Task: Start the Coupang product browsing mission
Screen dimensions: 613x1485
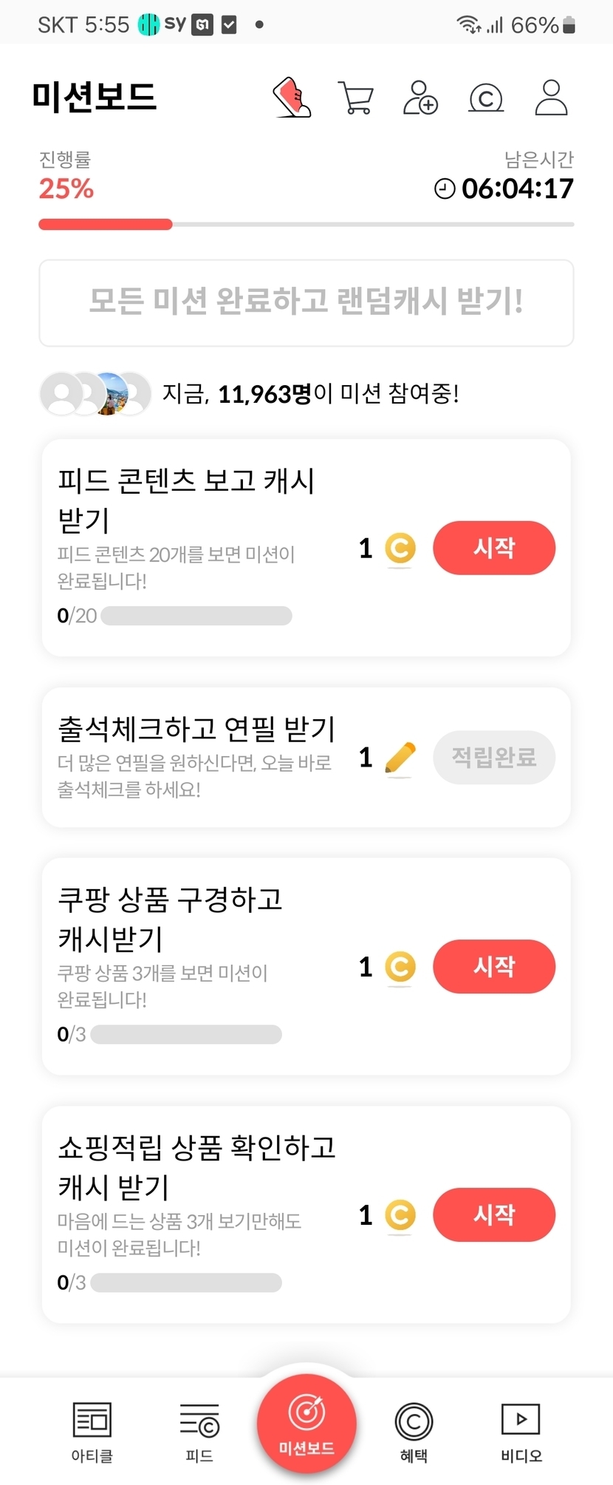Action: tap(493, 966)
